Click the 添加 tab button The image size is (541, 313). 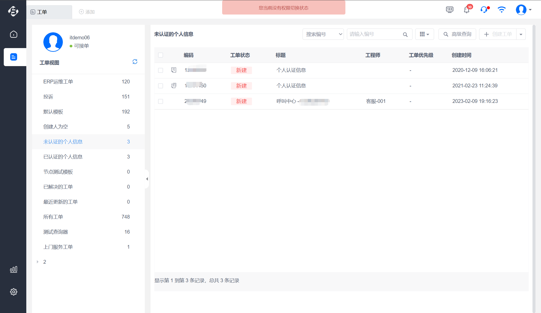[x=87, y=12]
